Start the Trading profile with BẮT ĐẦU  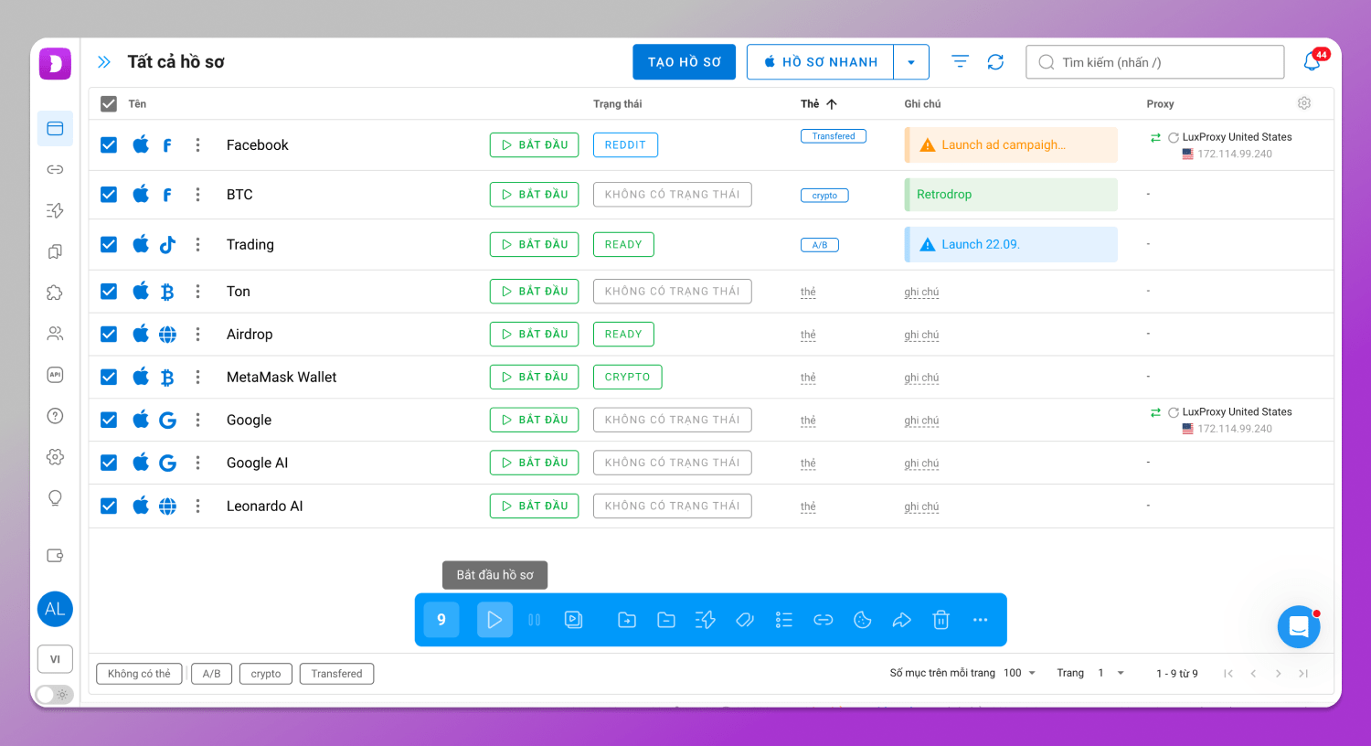click(x=534, y=244)
